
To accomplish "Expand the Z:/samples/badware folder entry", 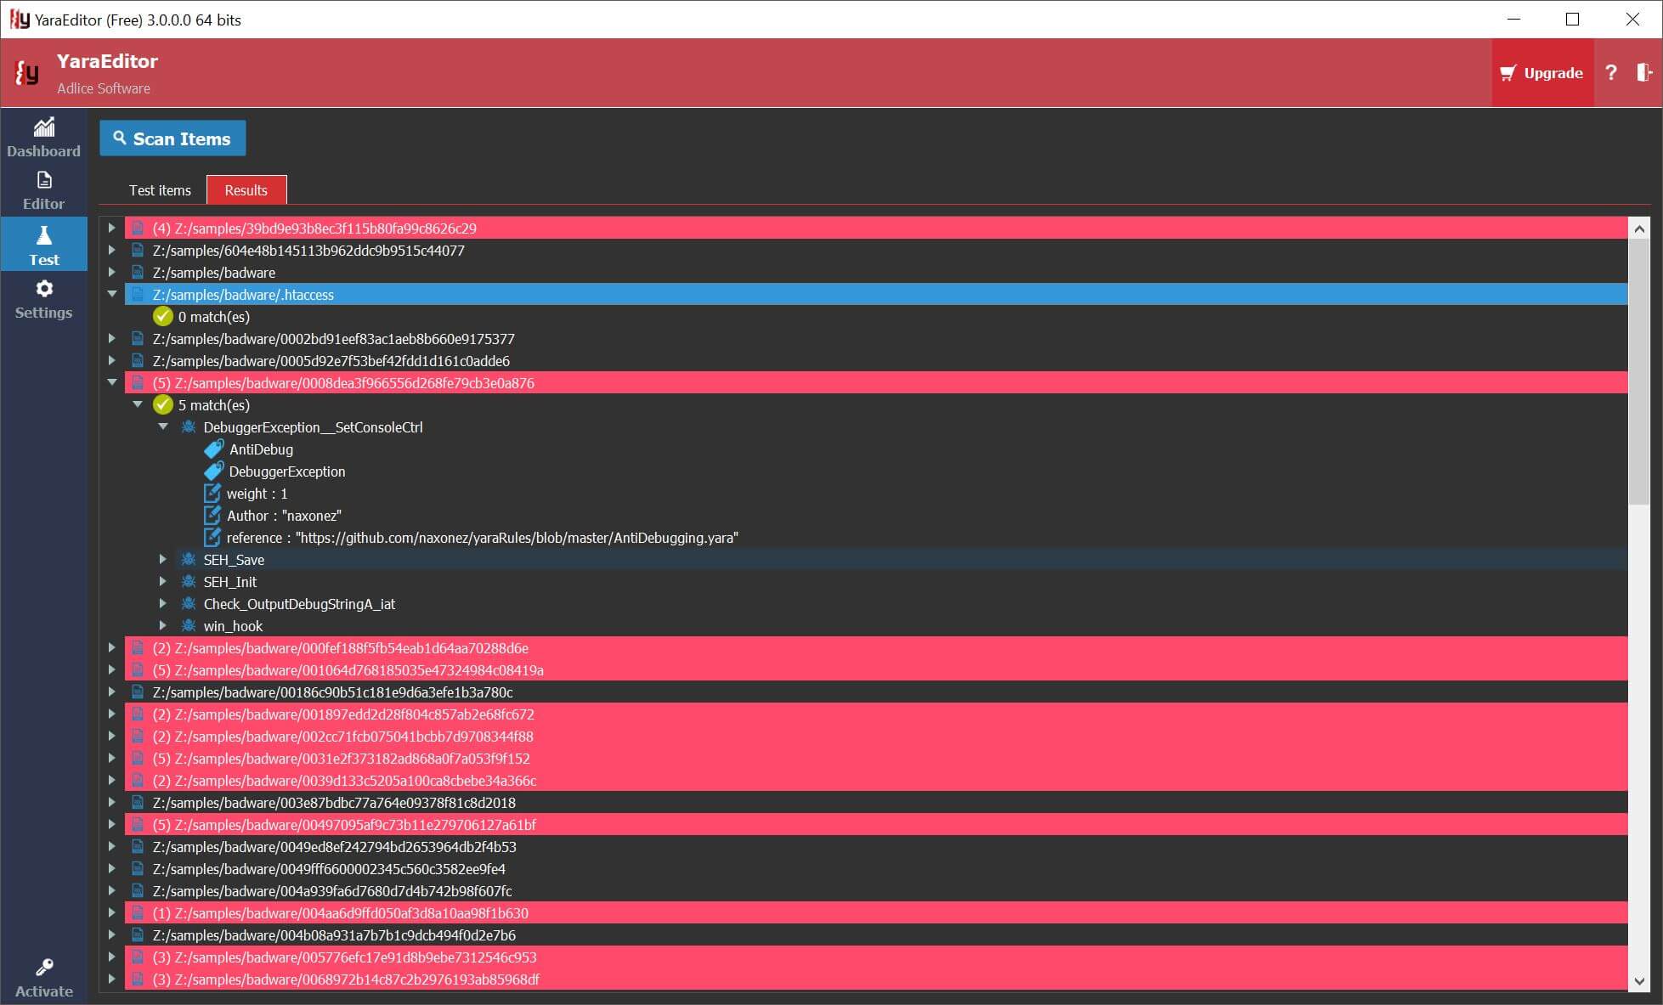I will (x=112, y=273).
